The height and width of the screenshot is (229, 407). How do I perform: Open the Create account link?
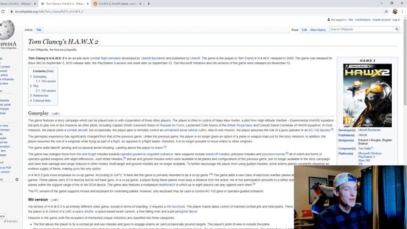click(x=382, y=20)
